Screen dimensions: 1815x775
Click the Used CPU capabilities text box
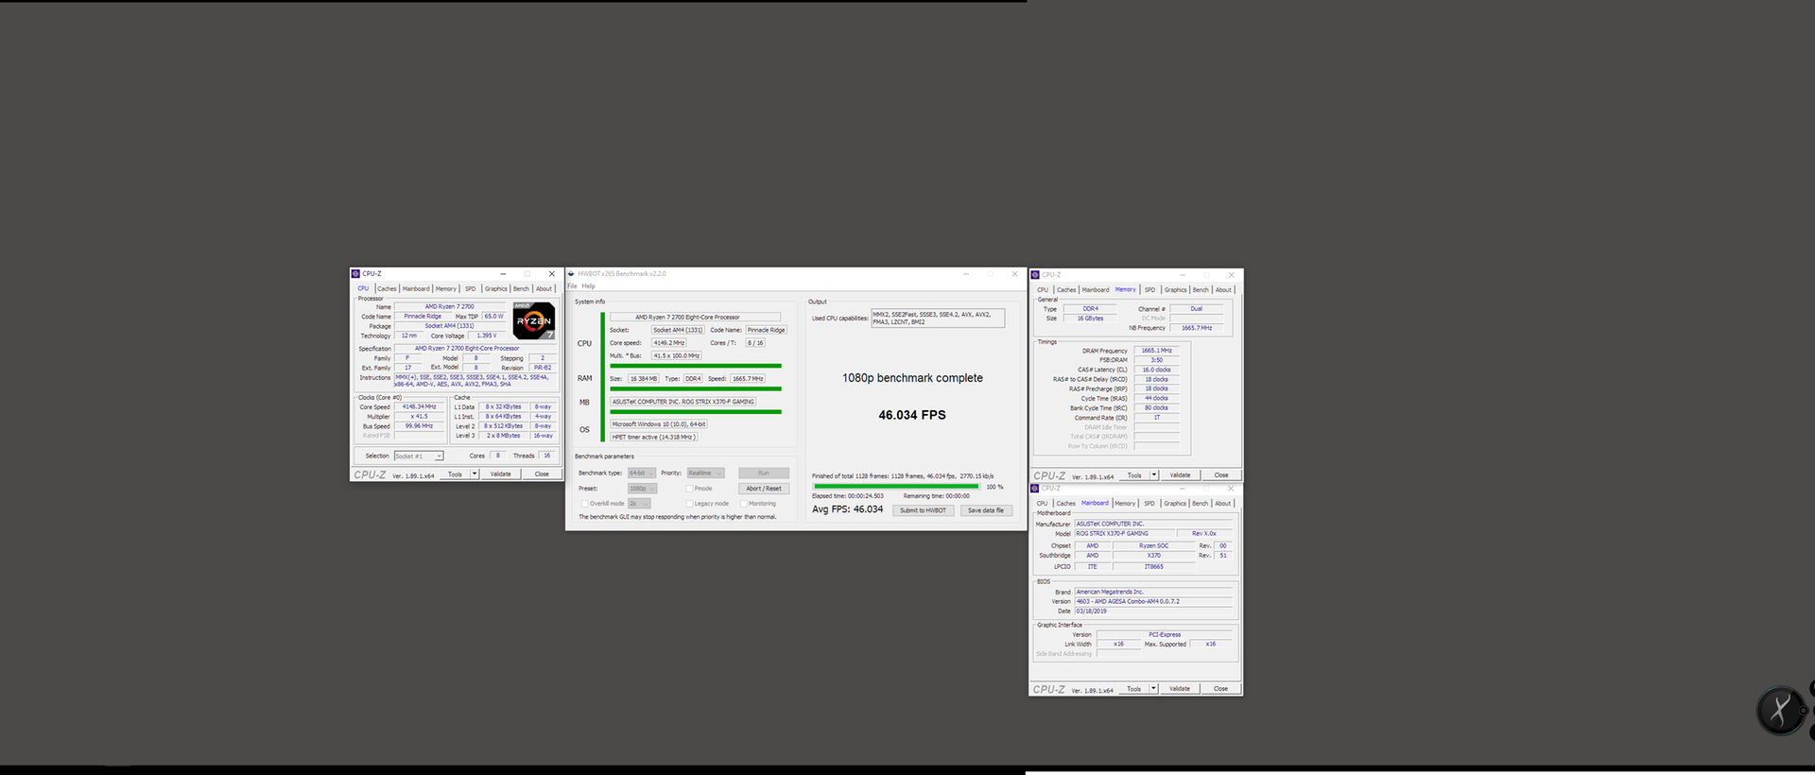pos(938,319)
